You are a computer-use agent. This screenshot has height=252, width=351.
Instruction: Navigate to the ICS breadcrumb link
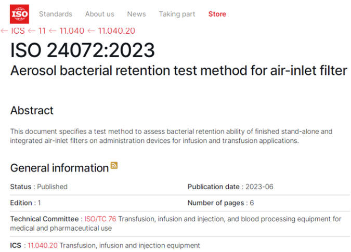point(18,31)
